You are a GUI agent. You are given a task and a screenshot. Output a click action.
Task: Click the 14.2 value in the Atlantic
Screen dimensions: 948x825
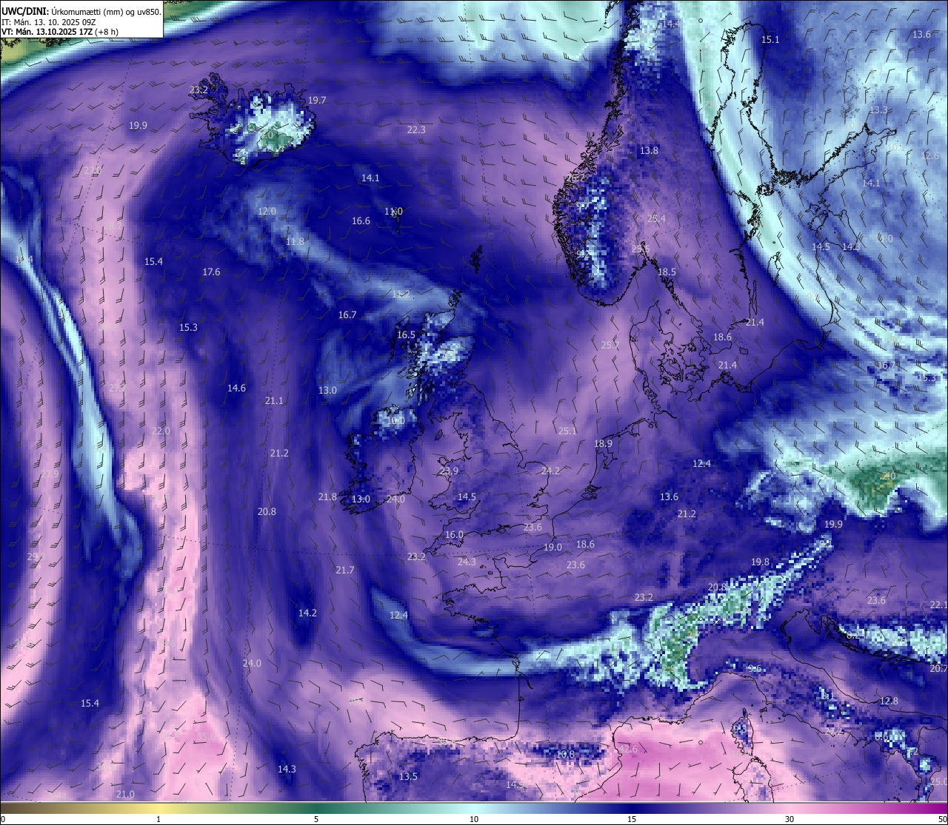[x=307, y=613]
